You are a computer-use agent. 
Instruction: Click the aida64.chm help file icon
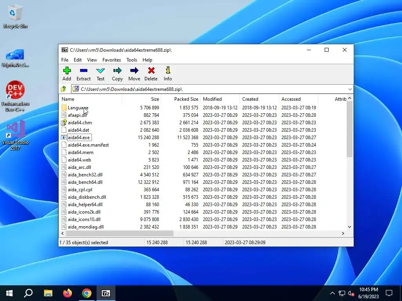pos(64,123)
